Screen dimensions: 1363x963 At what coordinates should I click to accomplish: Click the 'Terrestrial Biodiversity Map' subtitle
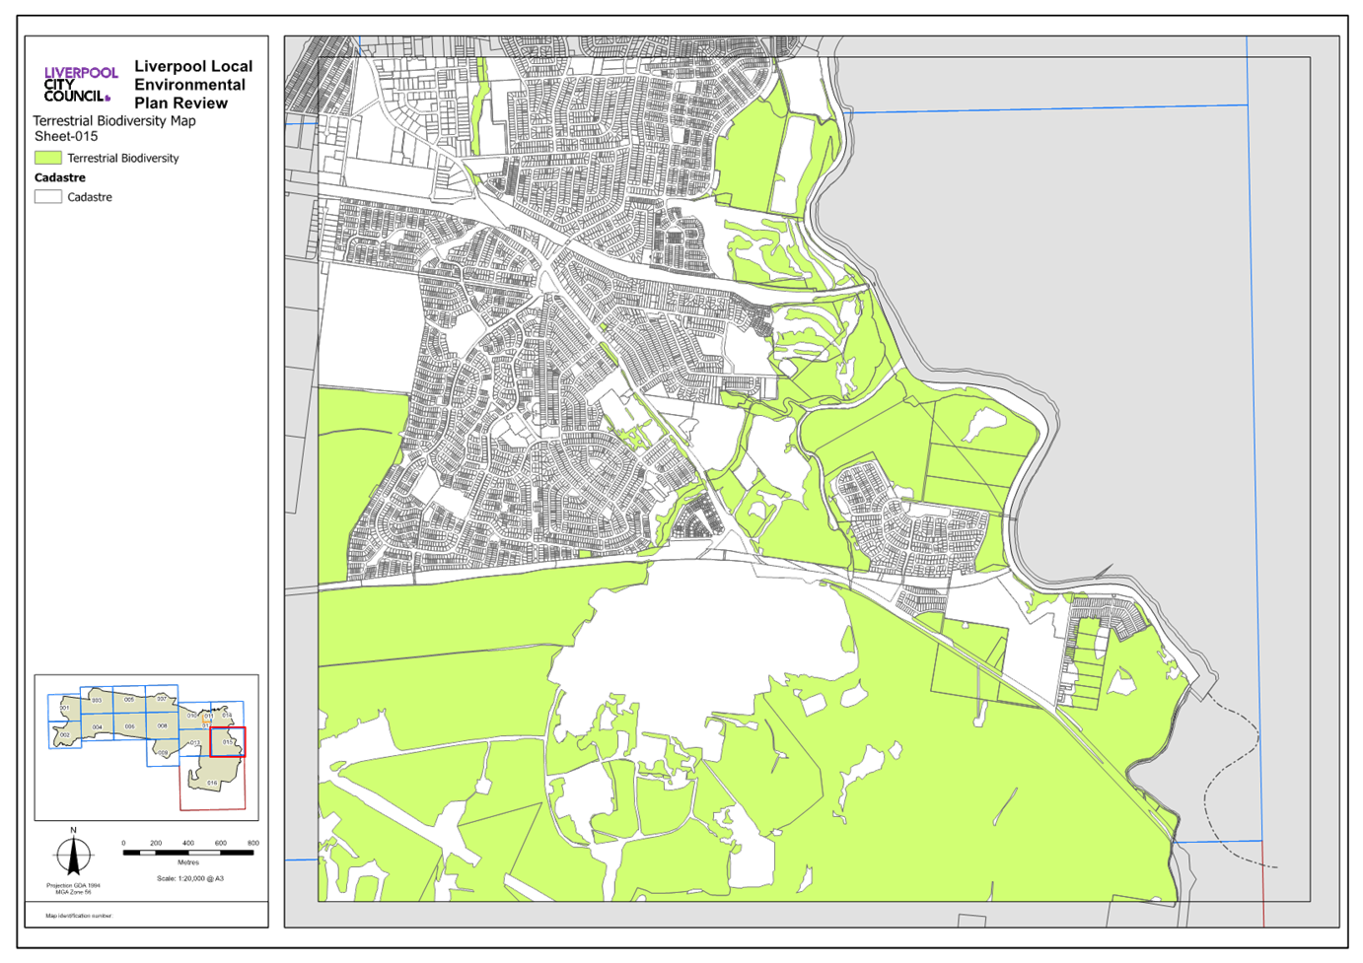pos(114,121)
